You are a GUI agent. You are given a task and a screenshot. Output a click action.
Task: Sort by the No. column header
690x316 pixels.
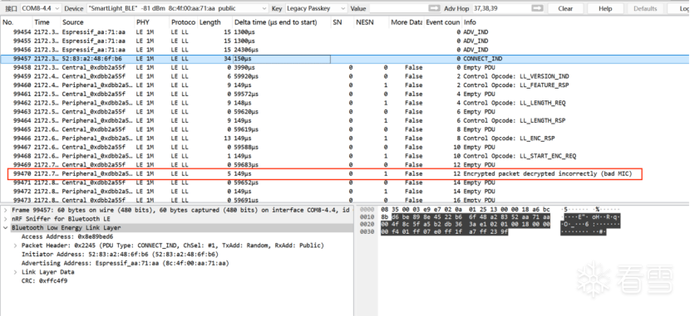pos(16,22)
